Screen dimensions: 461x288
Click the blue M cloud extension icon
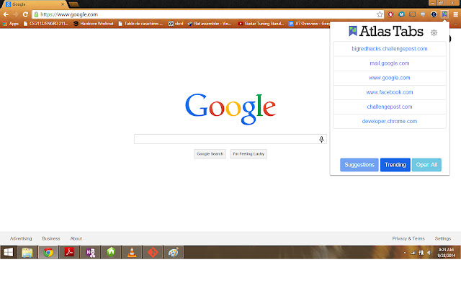(x=401, y=14)
